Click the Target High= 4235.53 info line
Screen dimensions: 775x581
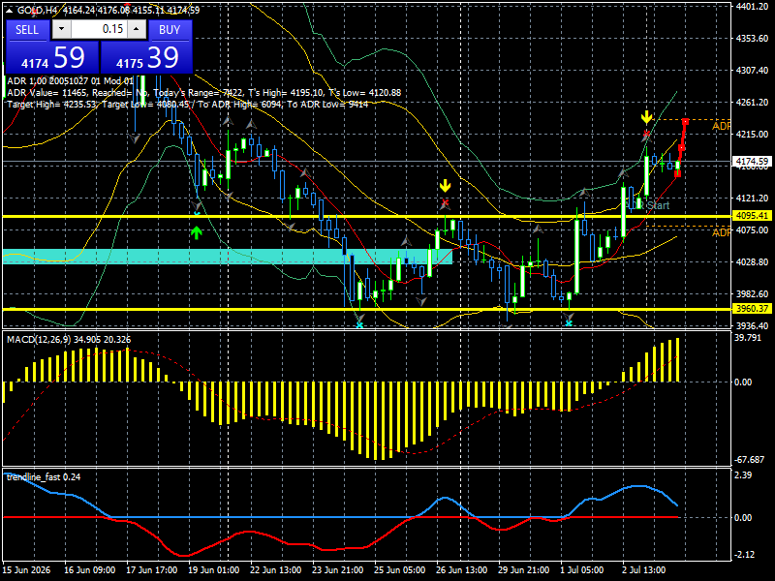(x=188, y=105)
